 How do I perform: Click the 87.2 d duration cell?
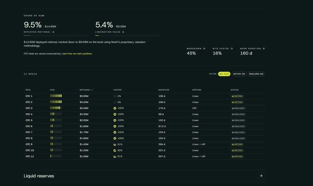point(162,126)
